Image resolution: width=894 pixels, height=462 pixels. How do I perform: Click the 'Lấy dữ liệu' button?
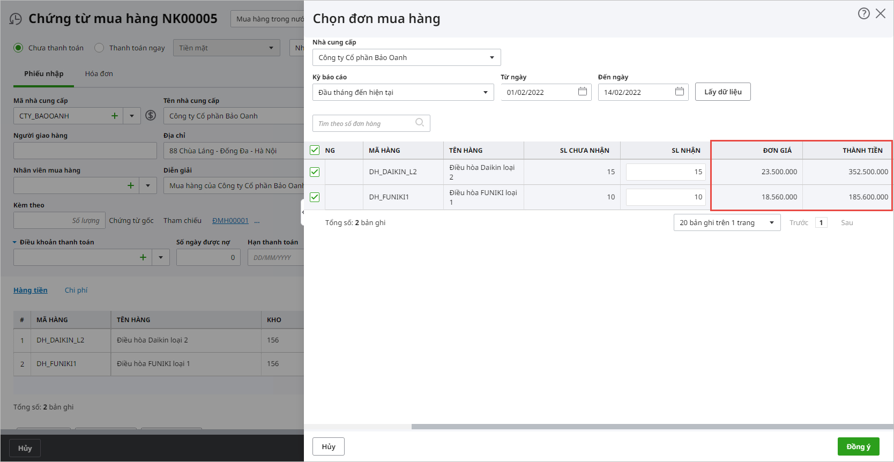click(x=722, y=92)
